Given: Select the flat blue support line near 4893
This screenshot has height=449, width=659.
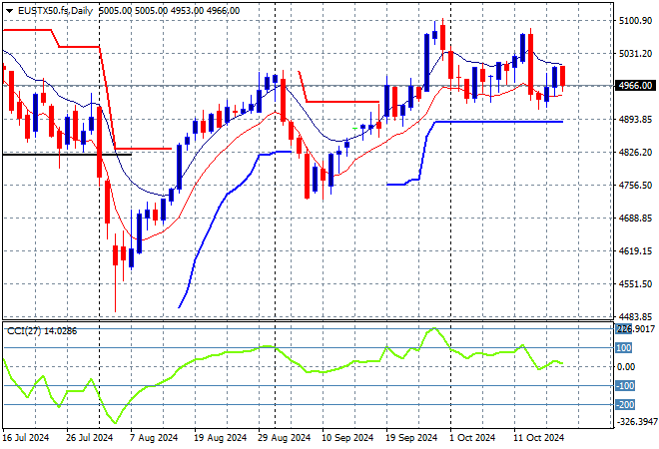Looking at the screenshot, I should 499,122.
